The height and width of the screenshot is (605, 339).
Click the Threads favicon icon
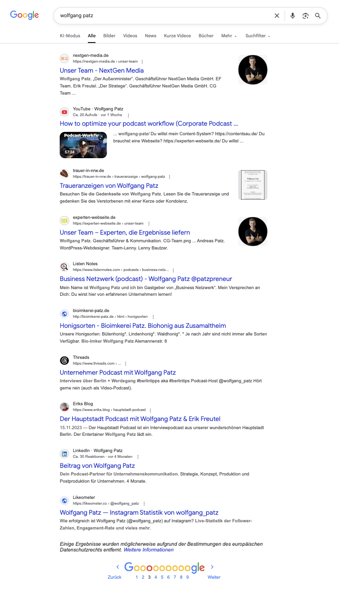(x=64, y=360)
